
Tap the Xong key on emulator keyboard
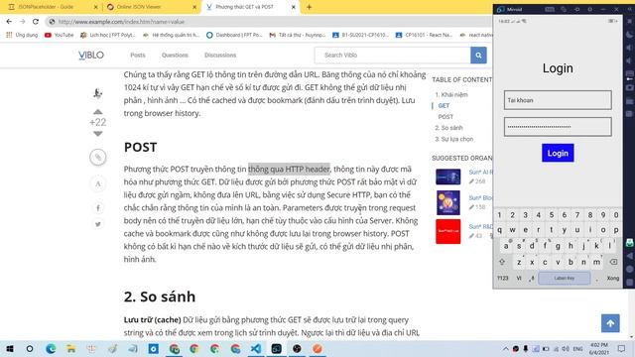click(x=613, y=278)
